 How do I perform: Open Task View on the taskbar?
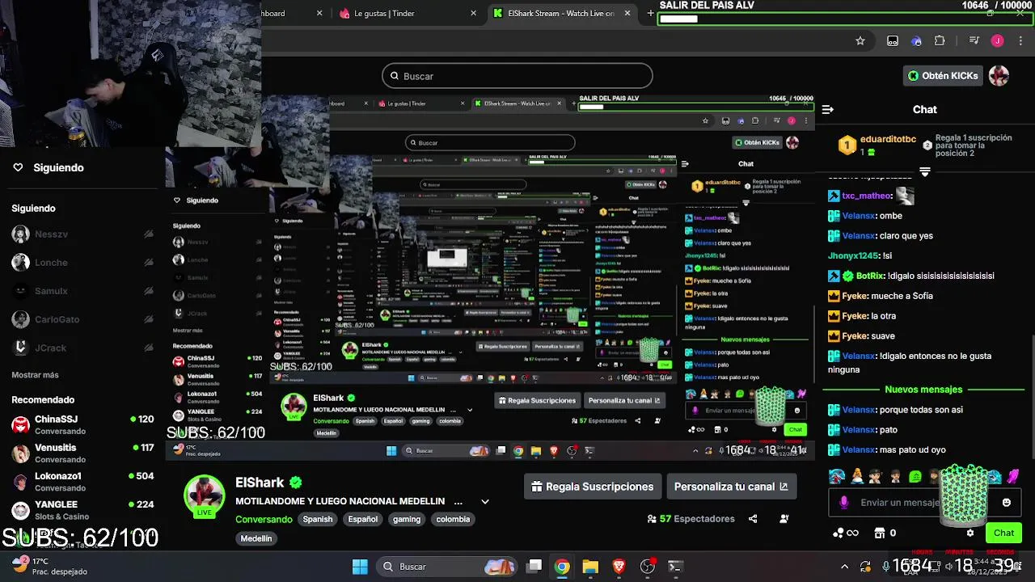[x=534, y=567]
